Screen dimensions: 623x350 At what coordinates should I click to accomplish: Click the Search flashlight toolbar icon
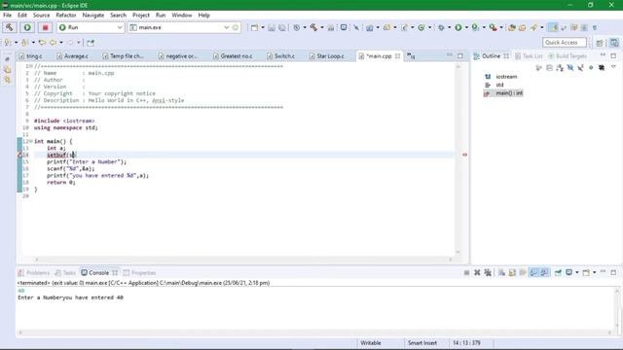point(533,27)
